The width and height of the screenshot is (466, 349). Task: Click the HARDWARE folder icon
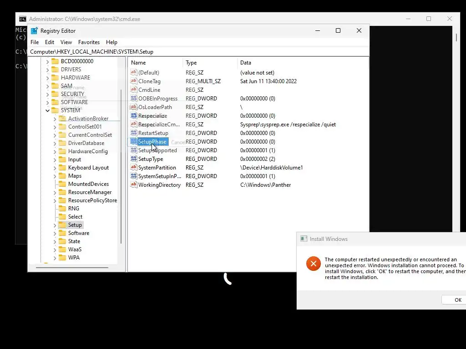click(x=55, y=77)
